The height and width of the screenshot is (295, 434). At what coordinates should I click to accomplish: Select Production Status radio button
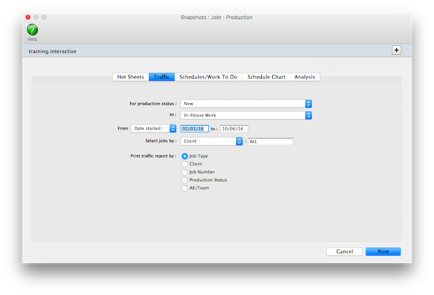184,180
